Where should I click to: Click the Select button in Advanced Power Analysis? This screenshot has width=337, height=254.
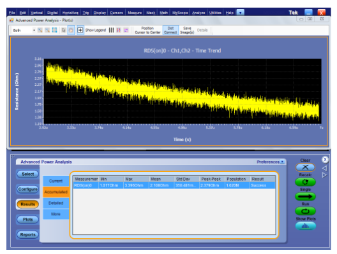click(28, 174)
